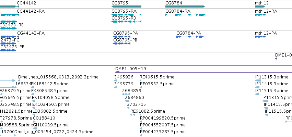Click the CG8784-RA transcript glyph

[185, 15]
